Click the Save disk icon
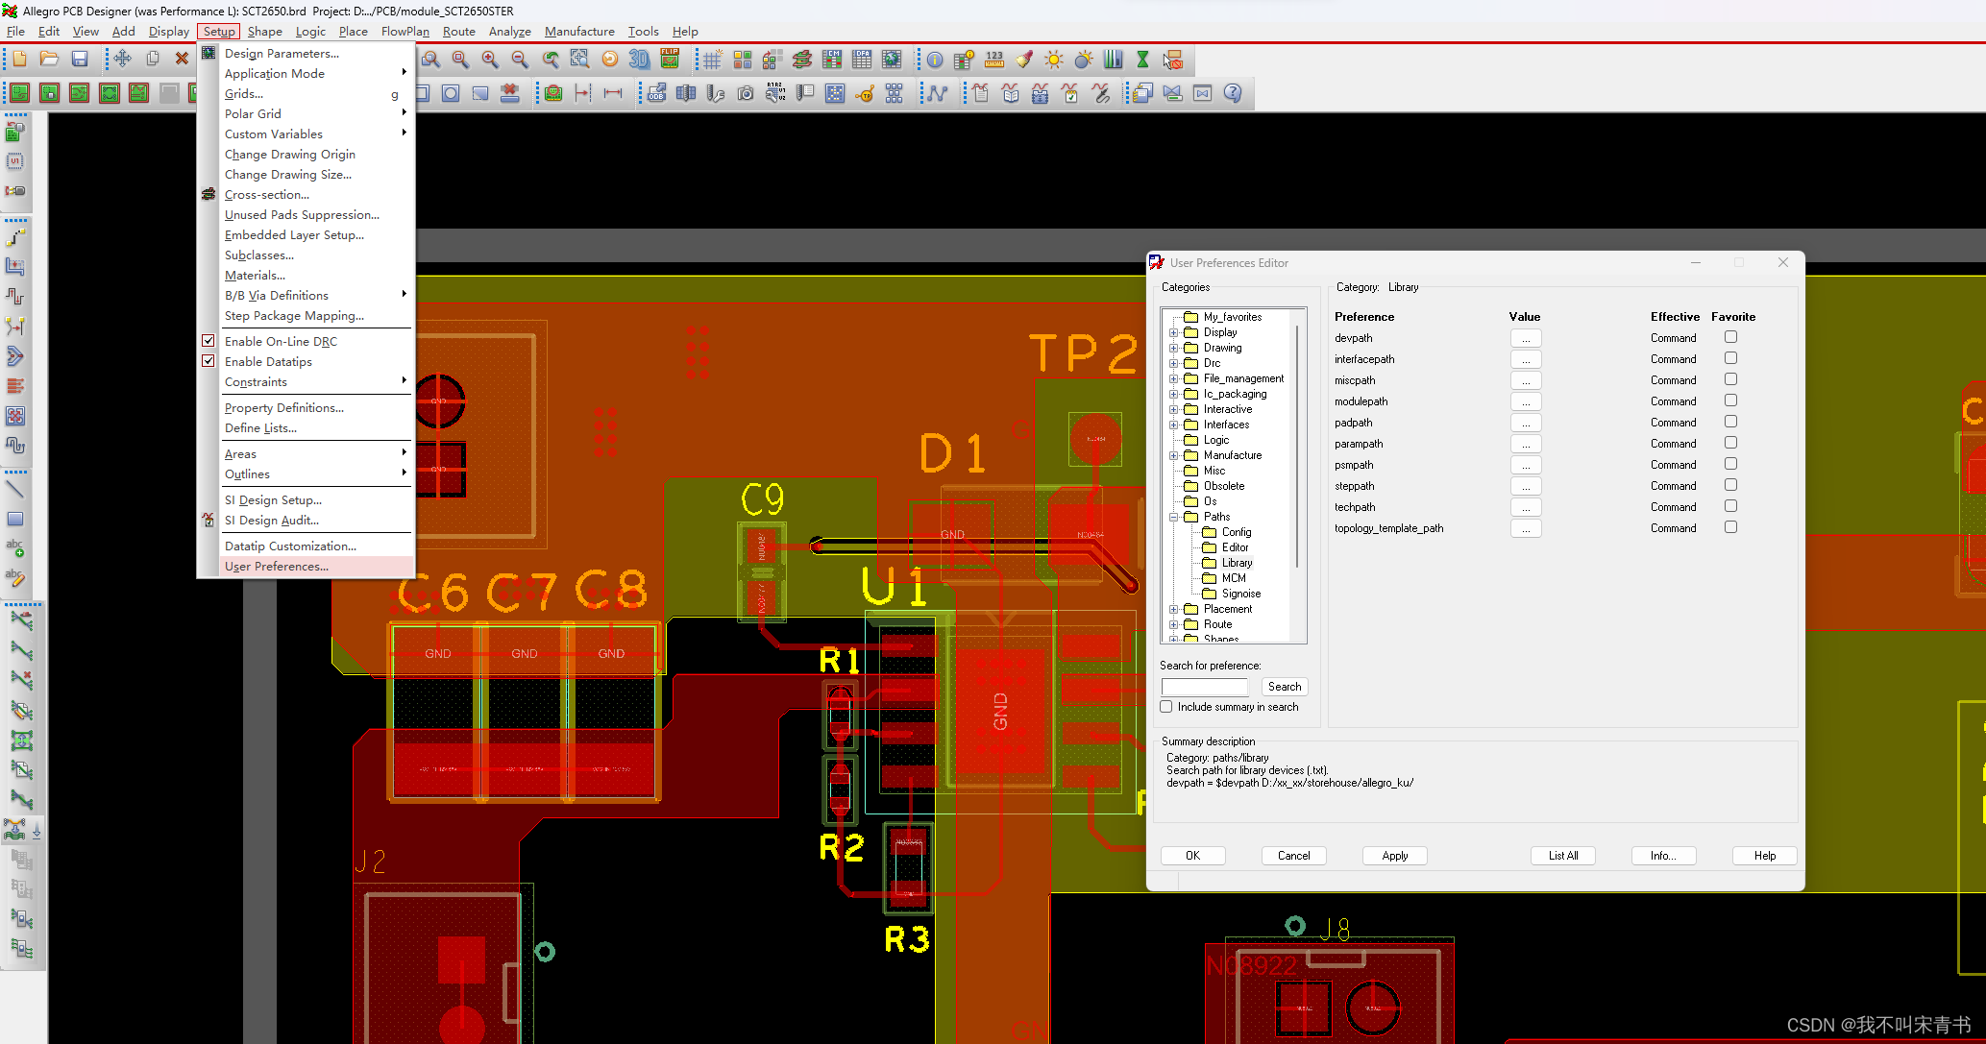 (80, 60)
